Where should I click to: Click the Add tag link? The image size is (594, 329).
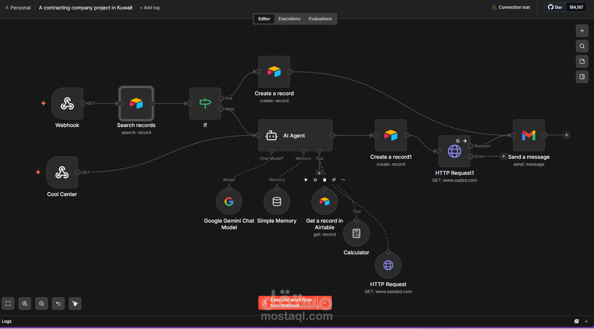point(150,8)
